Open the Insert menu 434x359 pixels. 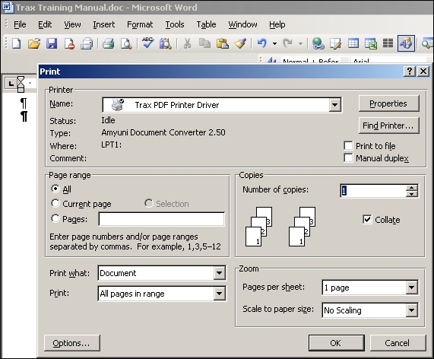click(104, 24)
